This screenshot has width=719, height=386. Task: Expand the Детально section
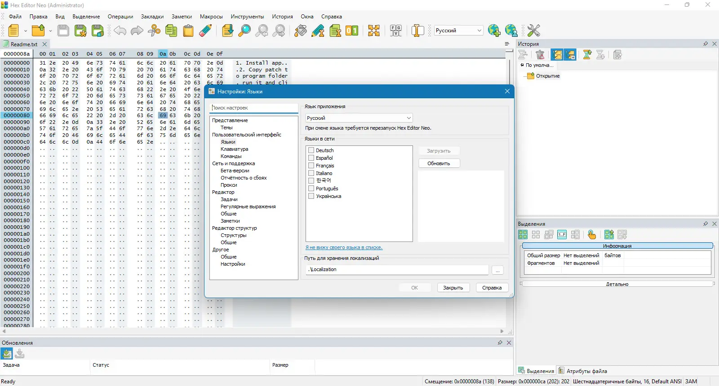pyautogui.click(x=617, y=284)
